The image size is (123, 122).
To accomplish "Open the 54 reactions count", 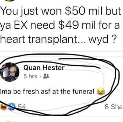I will pos(22,107).
